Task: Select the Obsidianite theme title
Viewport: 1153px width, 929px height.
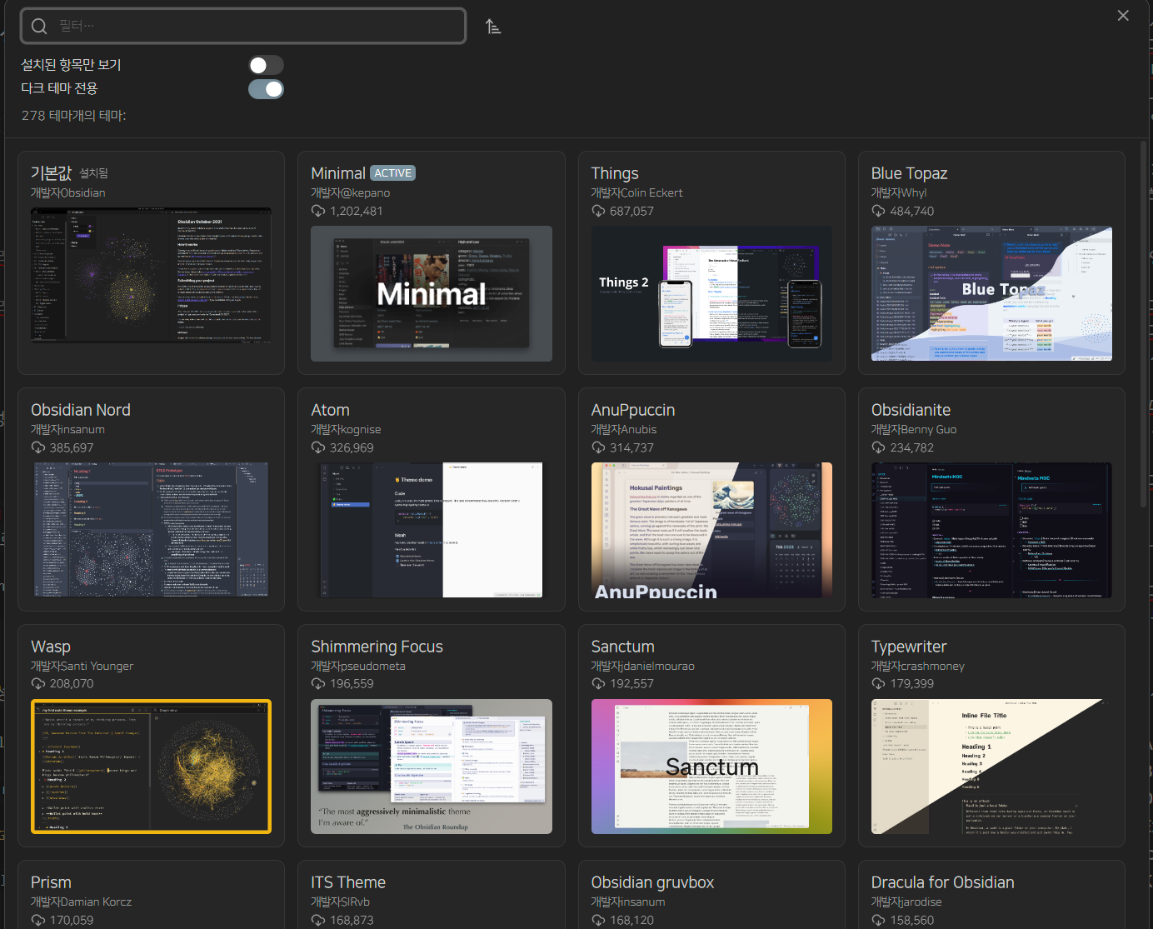Action: 911,410
